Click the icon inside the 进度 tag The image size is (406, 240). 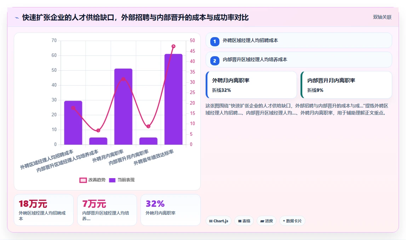[262, 221]
